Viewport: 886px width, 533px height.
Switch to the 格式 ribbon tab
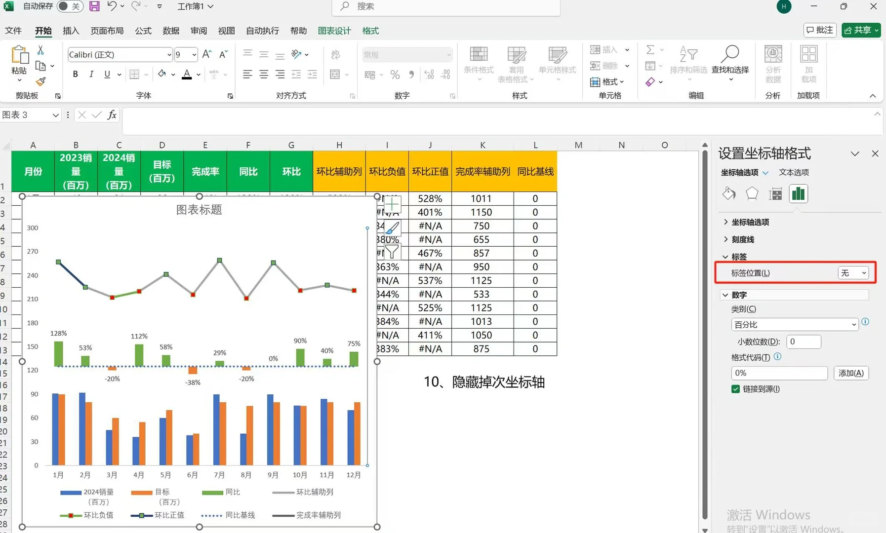[370, 31]
